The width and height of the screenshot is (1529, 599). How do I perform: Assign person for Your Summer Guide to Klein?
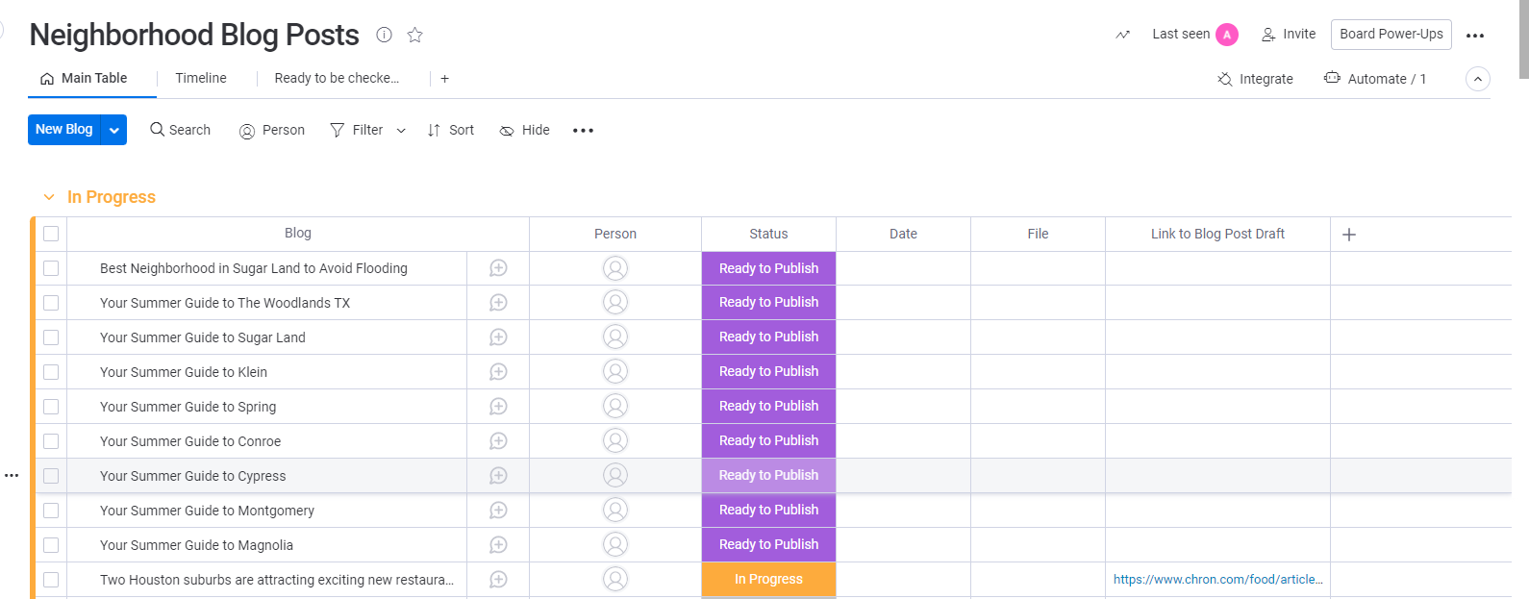(x=615, y=372)
